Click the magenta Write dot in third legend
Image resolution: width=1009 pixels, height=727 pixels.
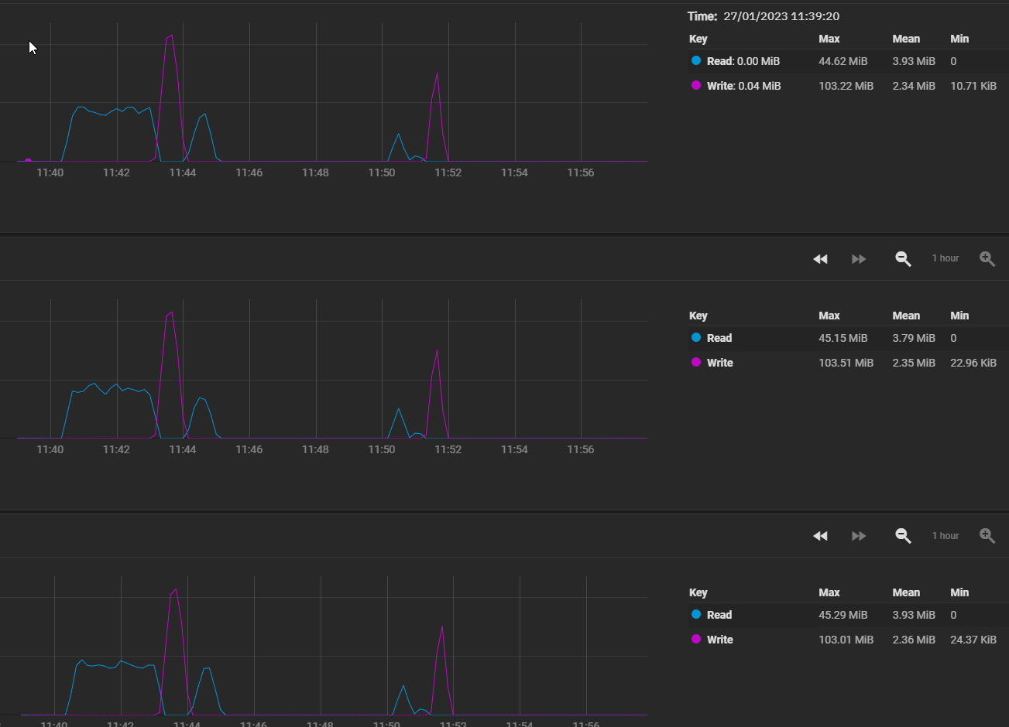click(696, 639)
